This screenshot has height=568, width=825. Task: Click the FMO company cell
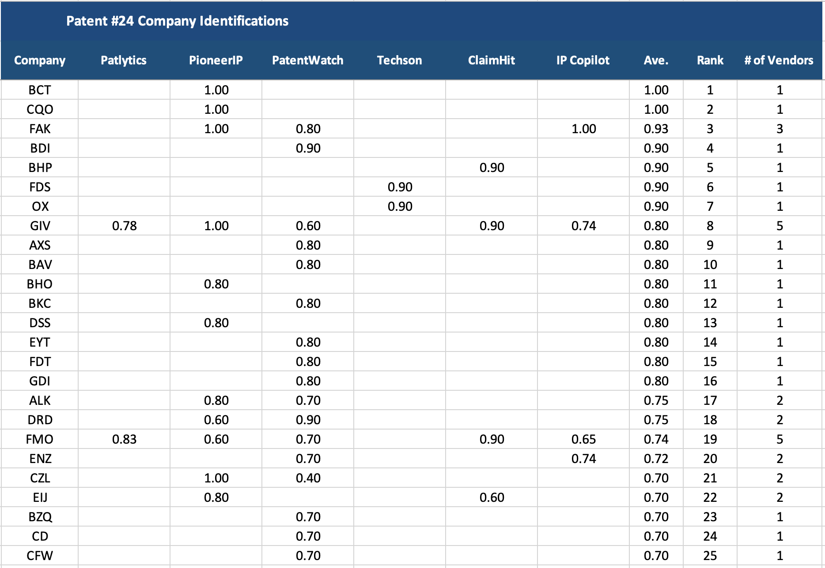(40, 439)
